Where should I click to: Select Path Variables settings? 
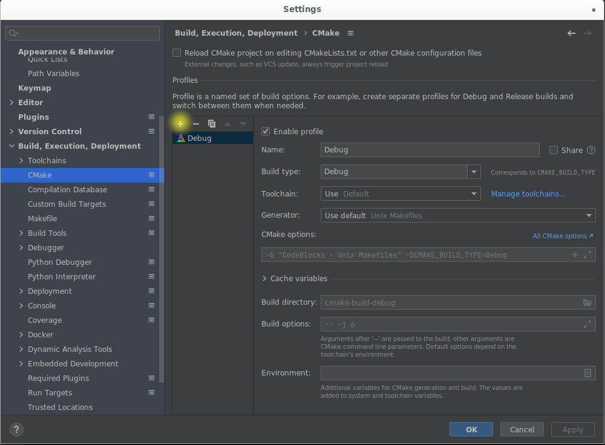[54, 73]
